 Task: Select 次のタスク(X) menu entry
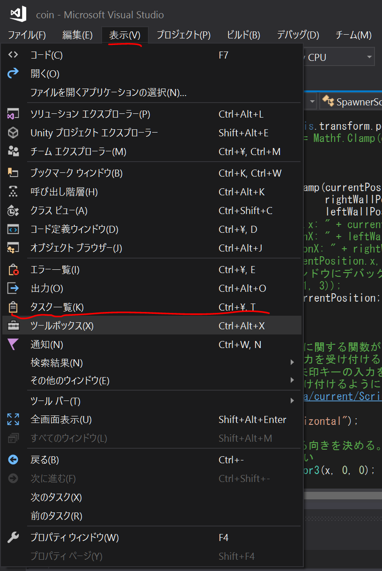[x=152, y=497]
